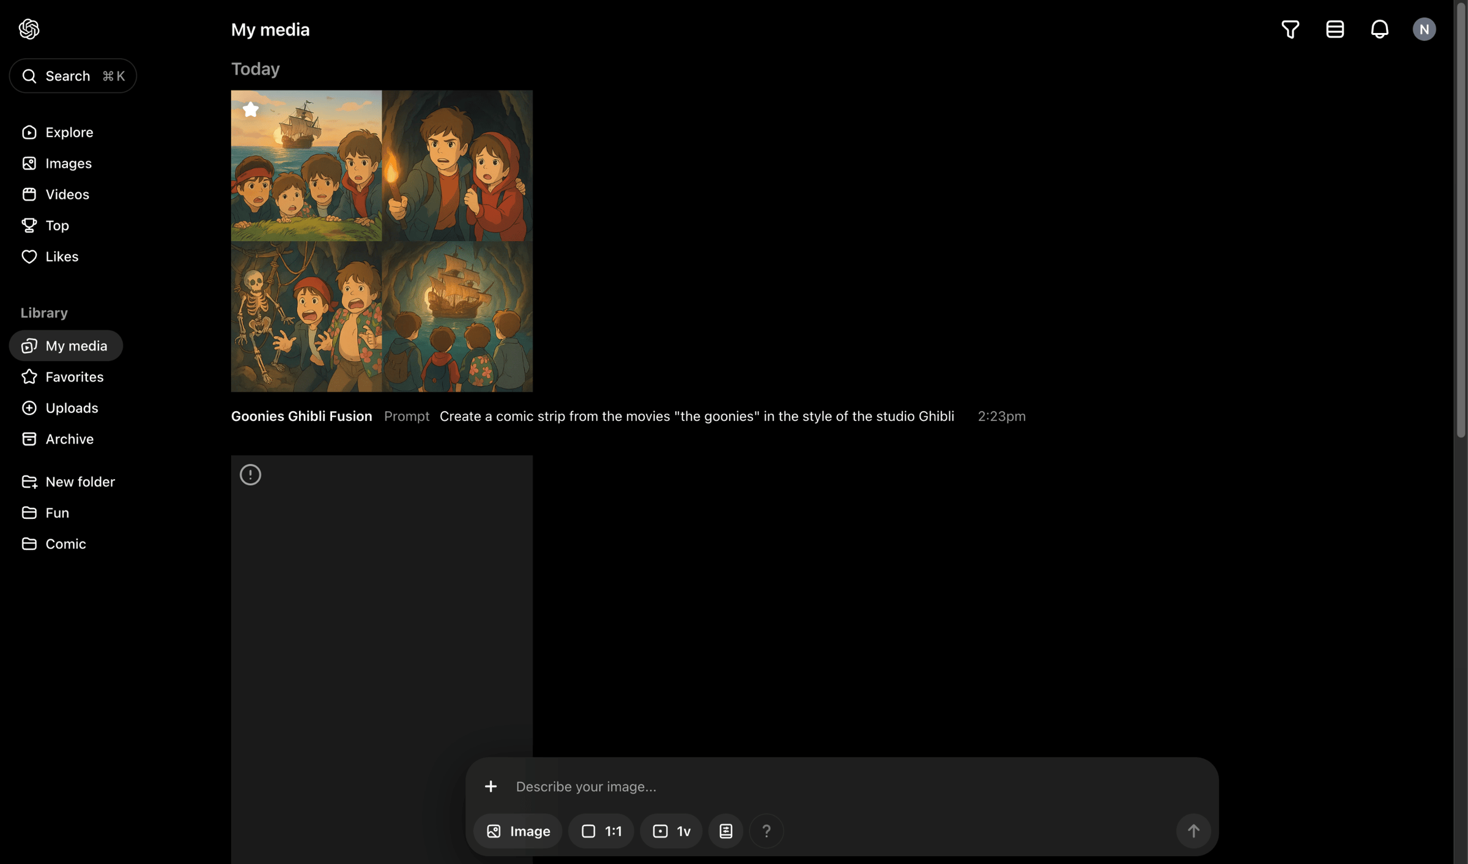Viewport: 1468px width, 864px height.
Task: Click the Search field in sidebar
Action: [x=73, y=76]
